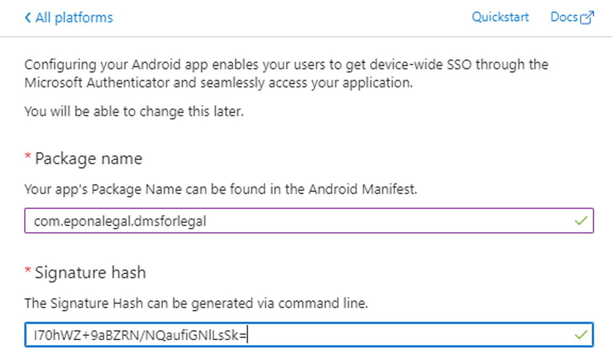Open the Docs link
Viewport: 612px width, 351px height.
(564, 17)
